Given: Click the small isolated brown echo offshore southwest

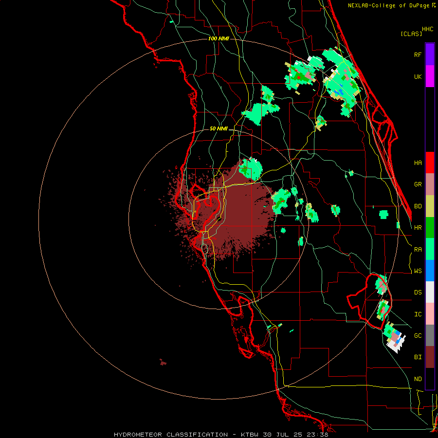Looking at the screenshot, I should [x=163, y=363].
